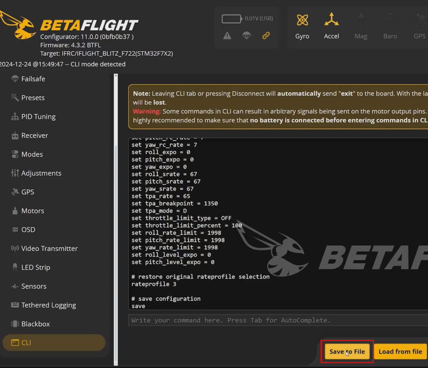The image size is (428, 368).
Task: Click the Save to File button
Action: (x=347, y=352)
